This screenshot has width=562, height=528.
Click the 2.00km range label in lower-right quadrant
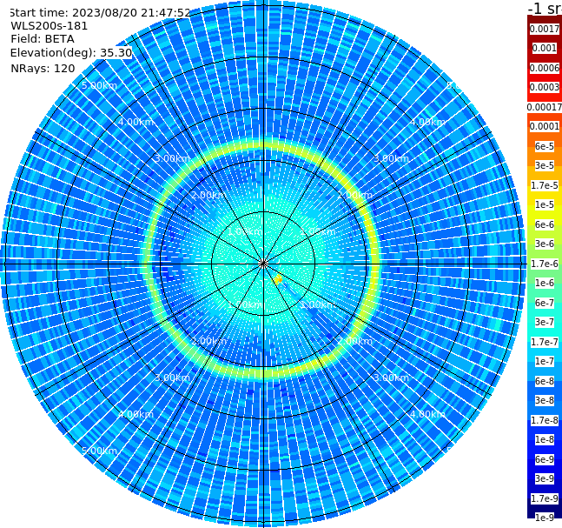355,341
